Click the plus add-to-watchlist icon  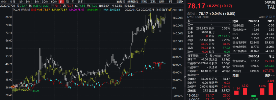click(274, 17)
